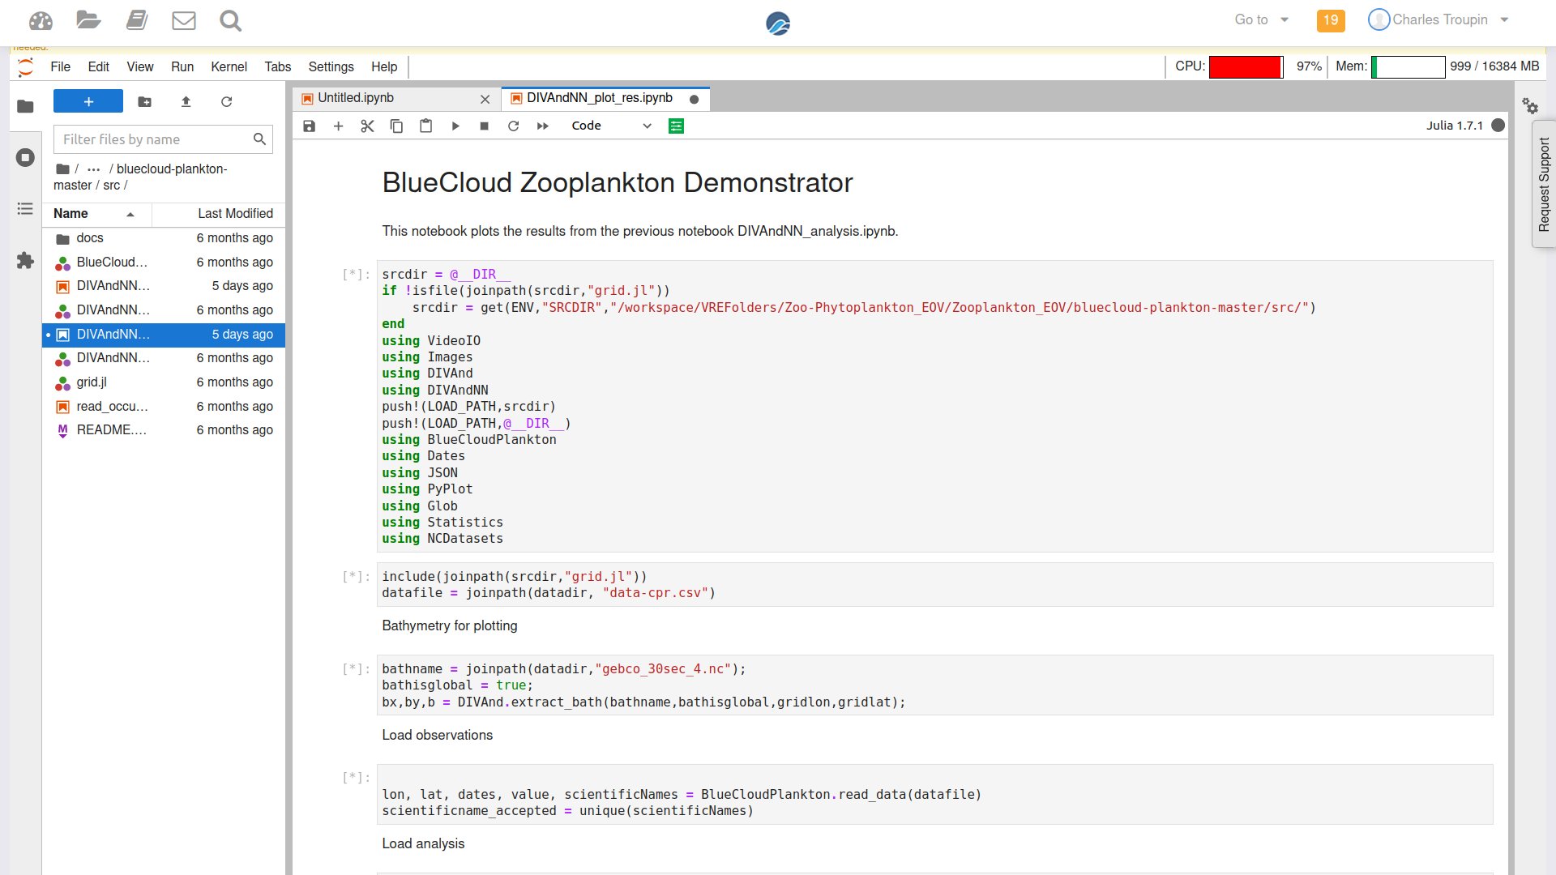This screenshot has height=875, width=1556.
Task: Click the src breadcrumb folder
Action: pyautogui.click(x=111, y=186)
